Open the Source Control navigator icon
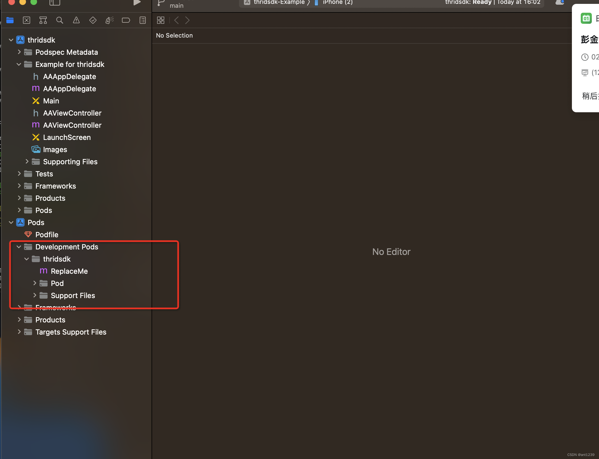The height and width of the screenshot is (459, 599). point(27,20)
